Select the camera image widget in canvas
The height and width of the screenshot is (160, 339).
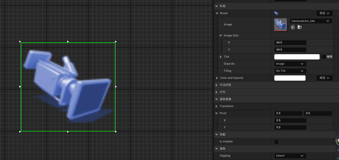(x=68, y=87)
